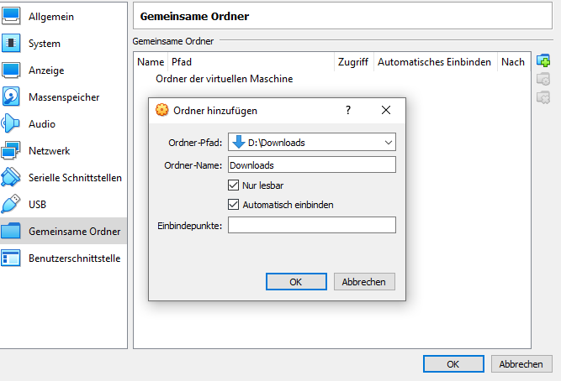
Task: Open the System chip icon
Action: [x=12, y=43]
